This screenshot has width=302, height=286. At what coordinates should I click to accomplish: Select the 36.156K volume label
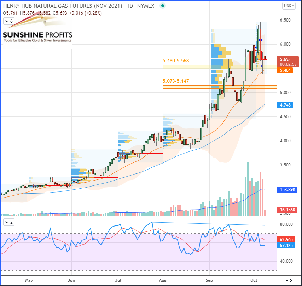click(x=287, y=210)
